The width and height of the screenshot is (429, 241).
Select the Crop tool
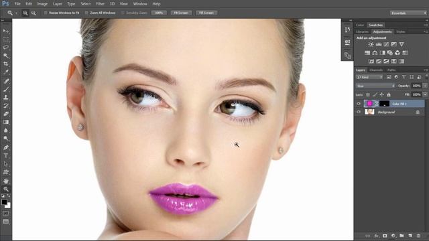point(6,64)
